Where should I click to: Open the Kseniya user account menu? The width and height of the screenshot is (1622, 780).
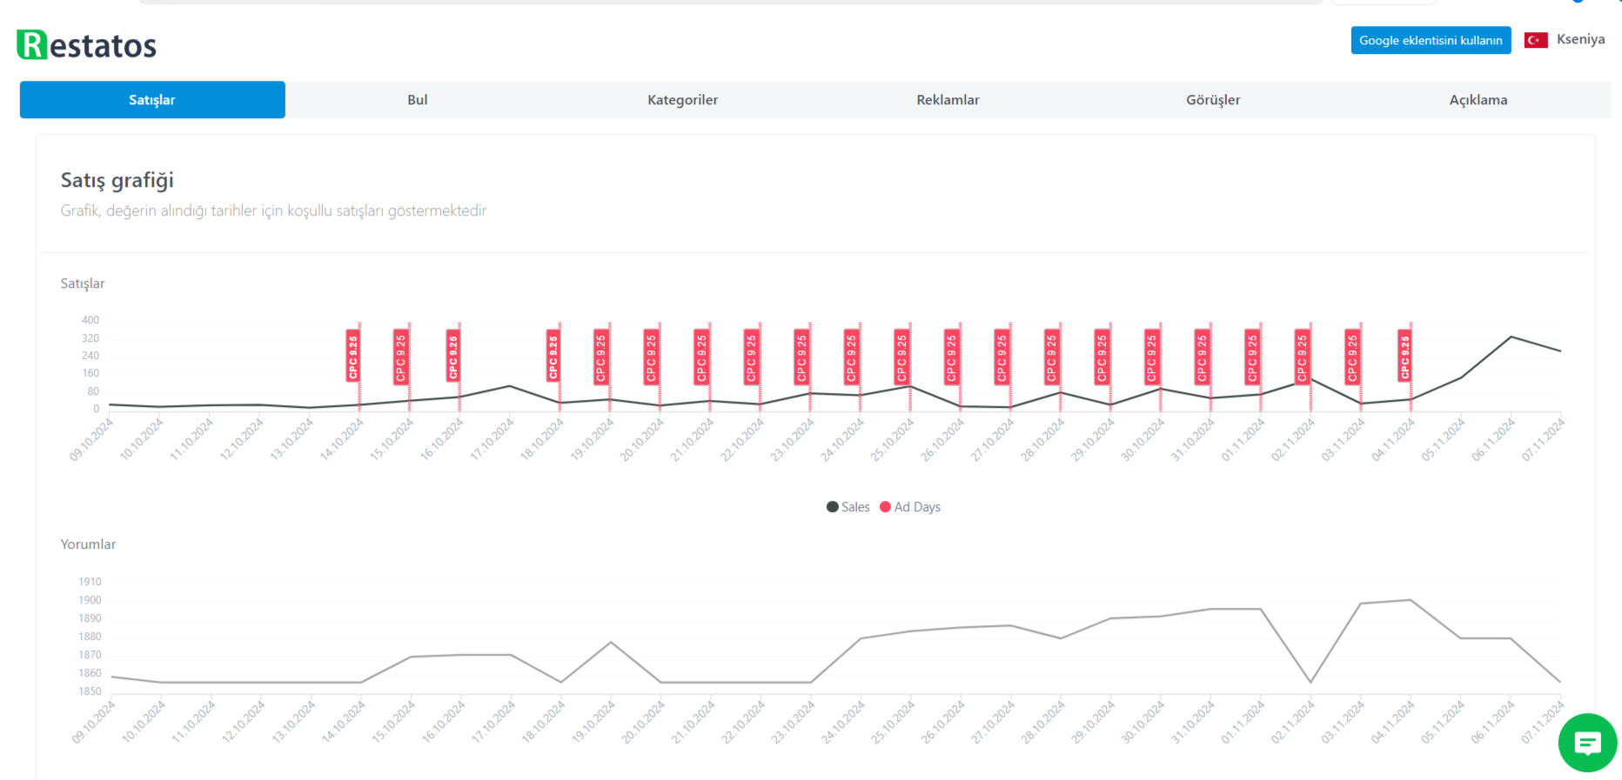tap(1580, 39)
